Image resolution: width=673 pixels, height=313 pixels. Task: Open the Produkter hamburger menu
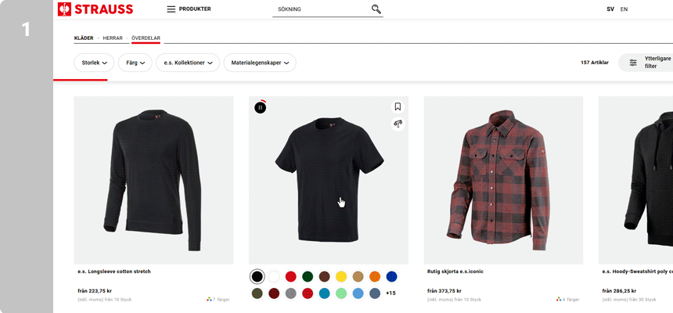click(171, 9)
